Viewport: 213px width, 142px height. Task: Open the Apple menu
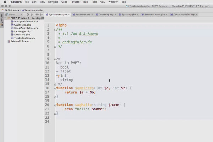click(x=5, y=2)
